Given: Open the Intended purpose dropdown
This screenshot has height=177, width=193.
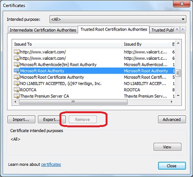Looking at the screenshot, I should pyautogui.click(x=118, y=19).
